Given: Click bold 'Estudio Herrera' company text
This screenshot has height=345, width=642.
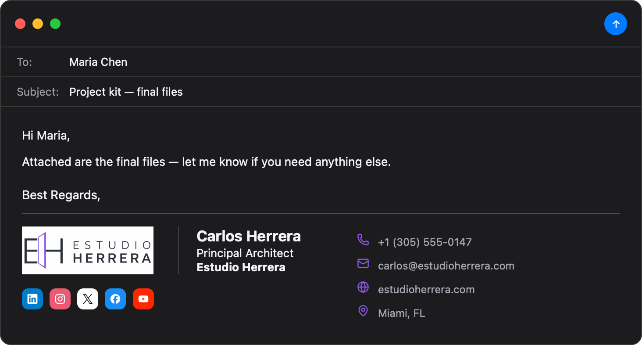Looking at the screenshot, I should tap(241, 267).
